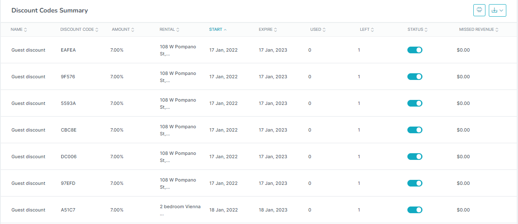
Task: Sort table by Amount column
Action: coord(123,30)
